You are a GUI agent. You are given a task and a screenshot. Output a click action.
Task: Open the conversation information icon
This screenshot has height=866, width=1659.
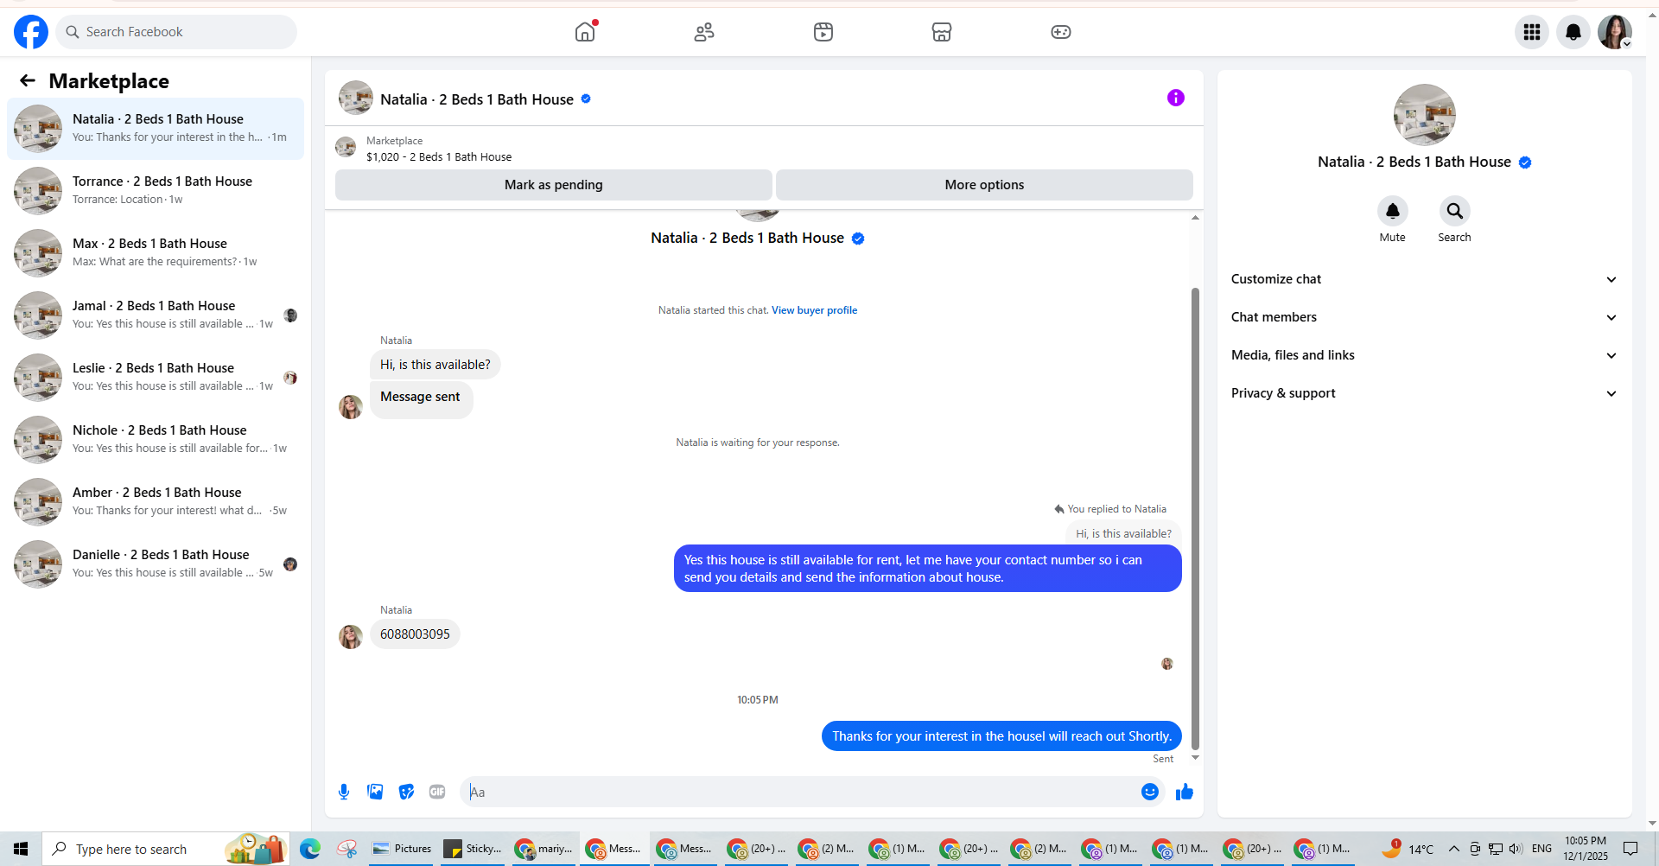[1176, 98]
